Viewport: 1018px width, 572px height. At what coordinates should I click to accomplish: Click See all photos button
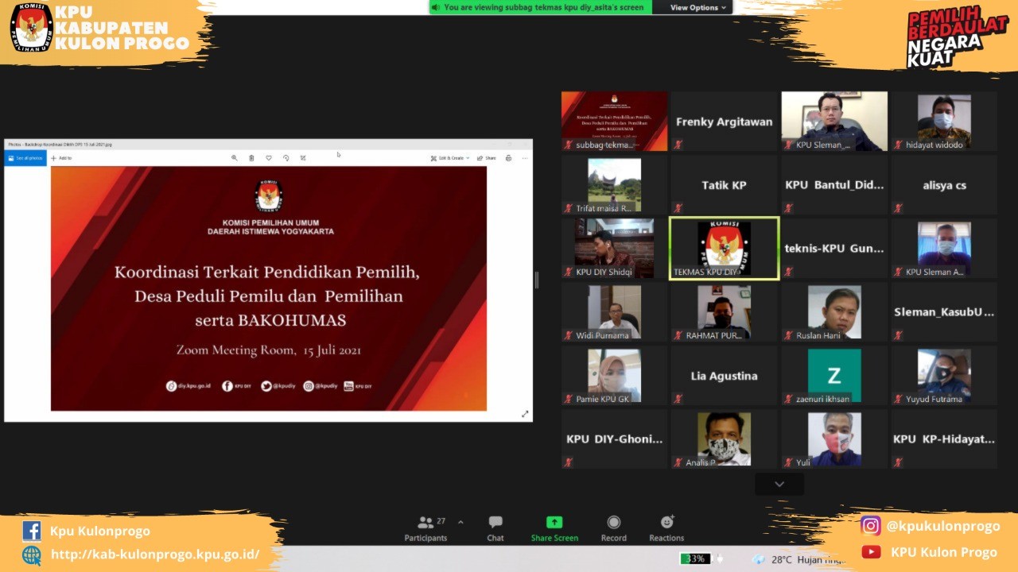(x=25, y=158)
